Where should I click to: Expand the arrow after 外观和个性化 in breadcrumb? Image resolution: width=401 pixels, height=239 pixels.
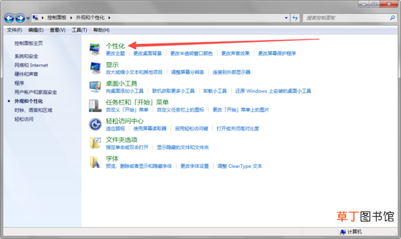pos(109,17)
